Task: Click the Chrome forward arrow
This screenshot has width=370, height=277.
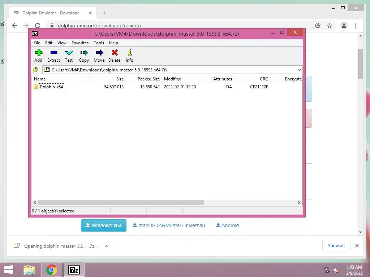Action: pyautogui.click(x=26, y=26)
